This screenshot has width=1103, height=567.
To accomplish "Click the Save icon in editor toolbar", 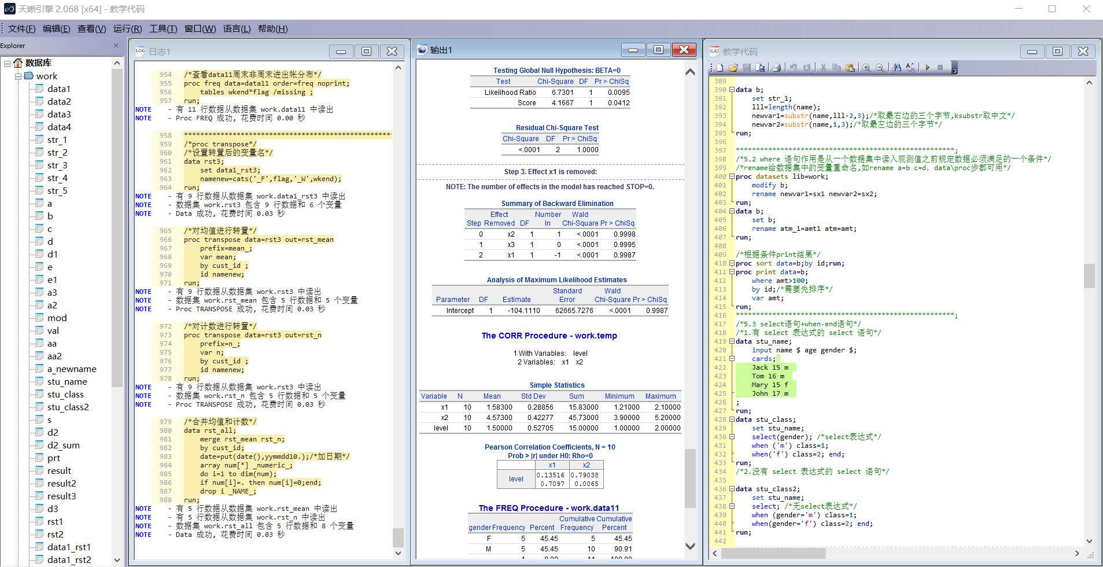I will tap(747, 68).
